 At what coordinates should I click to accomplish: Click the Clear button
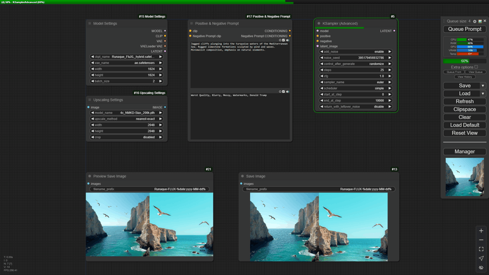point(465,117)
